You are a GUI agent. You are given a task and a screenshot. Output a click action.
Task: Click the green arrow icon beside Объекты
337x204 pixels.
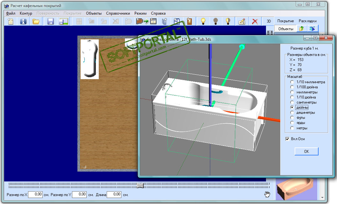[302, 29]
